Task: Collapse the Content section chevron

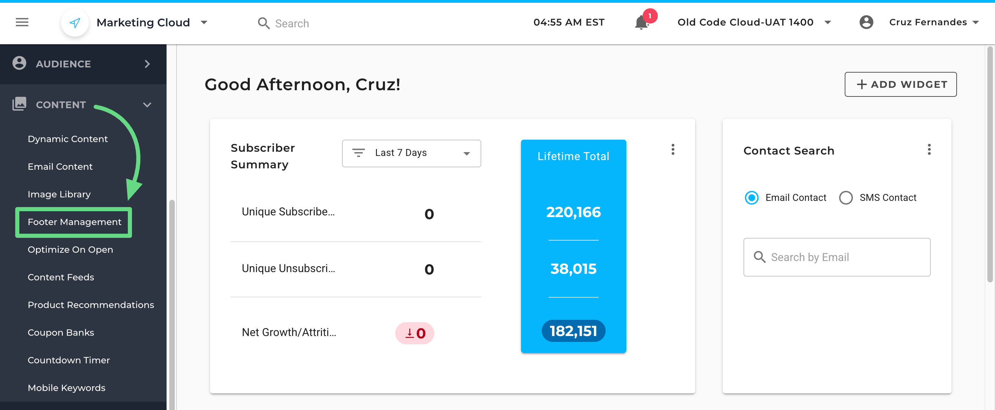Action: coord(147,104)
